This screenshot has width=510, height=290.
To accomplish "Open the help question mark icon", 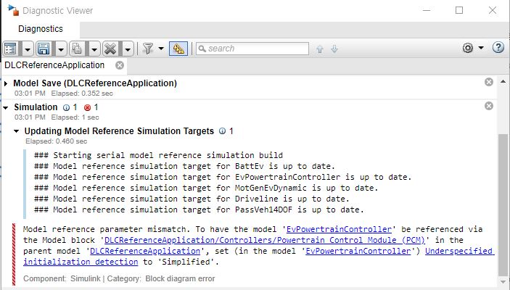I will [x=498, y=47].
